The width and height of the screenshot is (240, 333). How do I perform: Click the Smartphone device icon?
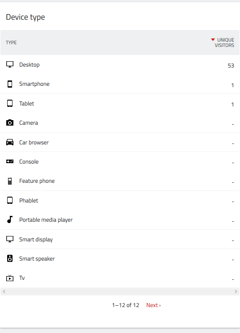click(x=10, y=84)
